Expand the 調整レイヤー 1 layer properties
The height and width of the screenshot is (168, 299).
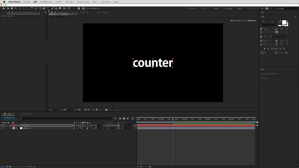point(11,128)
